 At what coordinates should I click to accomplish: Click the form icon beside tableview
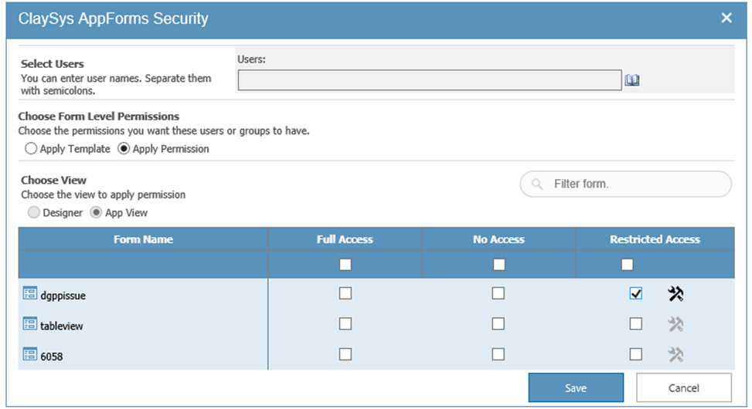point(29,324)
